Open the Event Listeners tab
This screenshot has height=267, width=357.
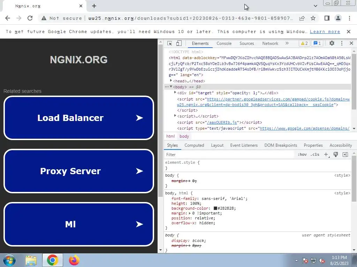pyautogui.click(x=244, y=145)
